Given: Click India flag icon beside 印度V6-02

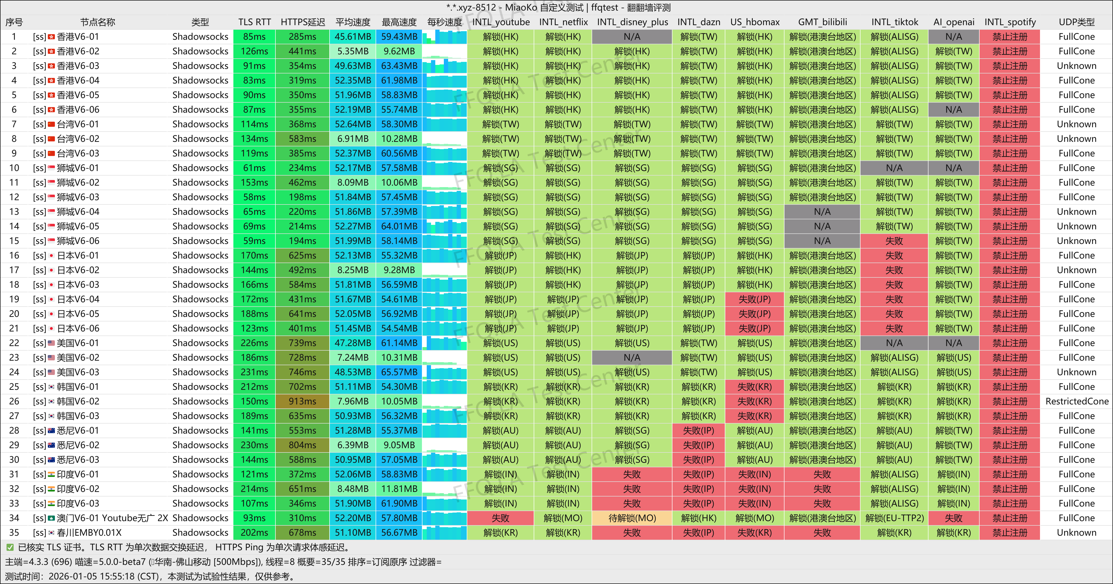Looking at the screenshot, I should [x=51, y=489].
